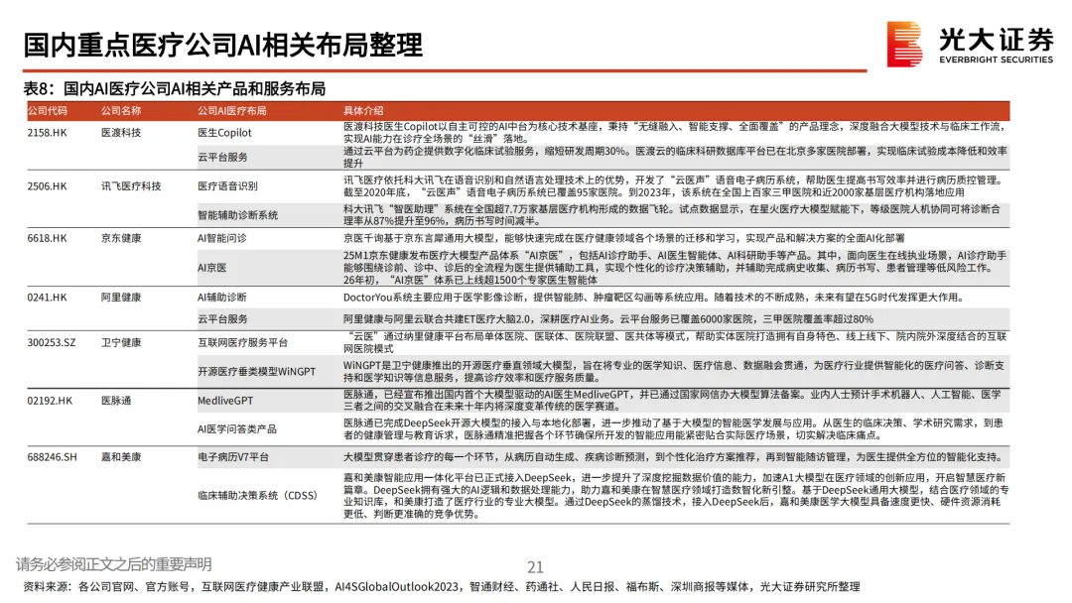Screen dimensions: 1072x603
Task: Select the AI京医 cell
Action: 212,268
